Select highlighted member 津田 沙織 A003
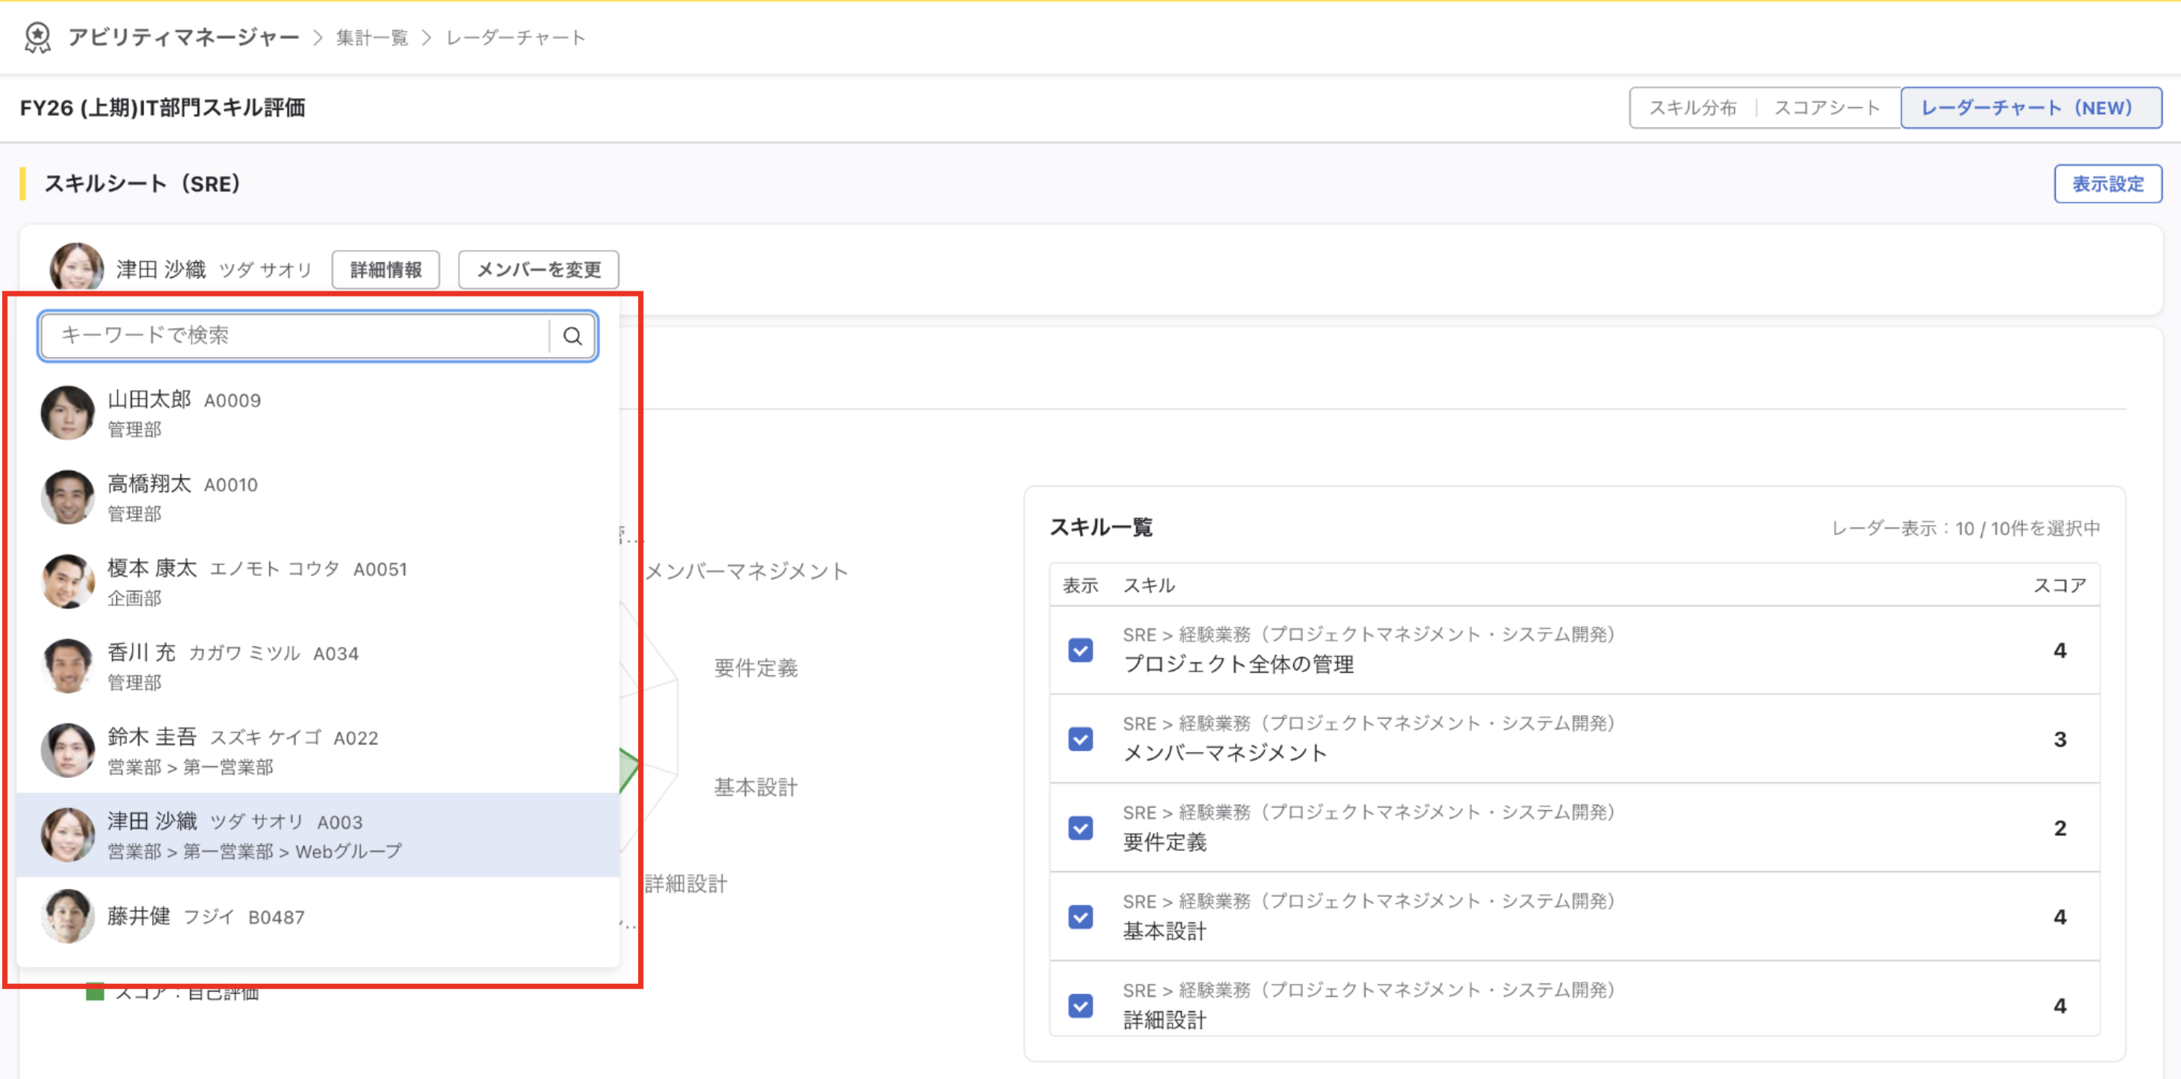This screenshot has height=1079, width=2181. click(318, 835)
